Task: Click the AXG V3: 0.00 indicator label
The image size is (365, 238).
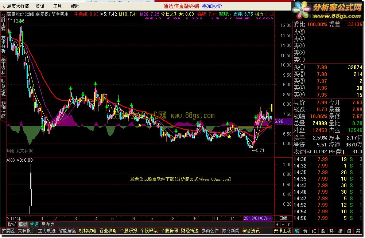Action: (20, 160)
